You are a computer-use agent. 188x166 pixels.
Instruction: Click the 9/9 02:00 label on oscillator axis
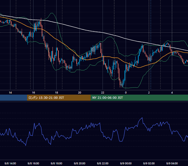pos(149,163)
